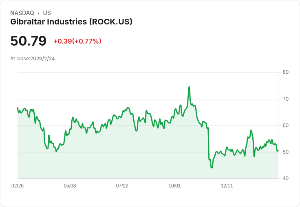Click the highest peak of the price line
This screenshot has width=300, height=207.
(x=189, y=87)
